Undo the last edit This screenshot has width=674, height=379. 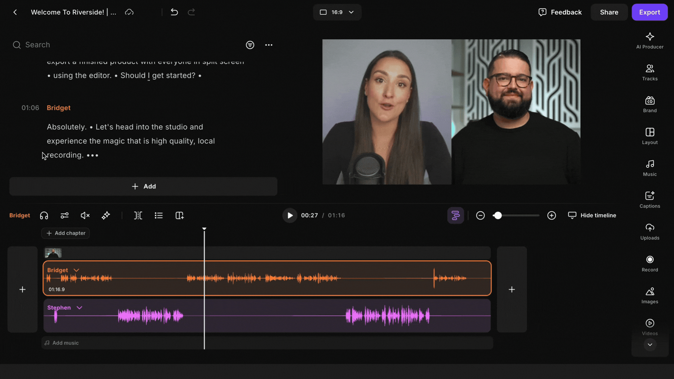click(x=174, y=12)
